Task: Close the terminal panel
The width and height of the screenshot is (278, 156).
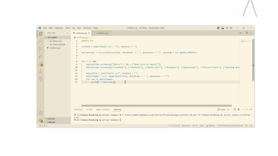Action: (x=251, y=110)
